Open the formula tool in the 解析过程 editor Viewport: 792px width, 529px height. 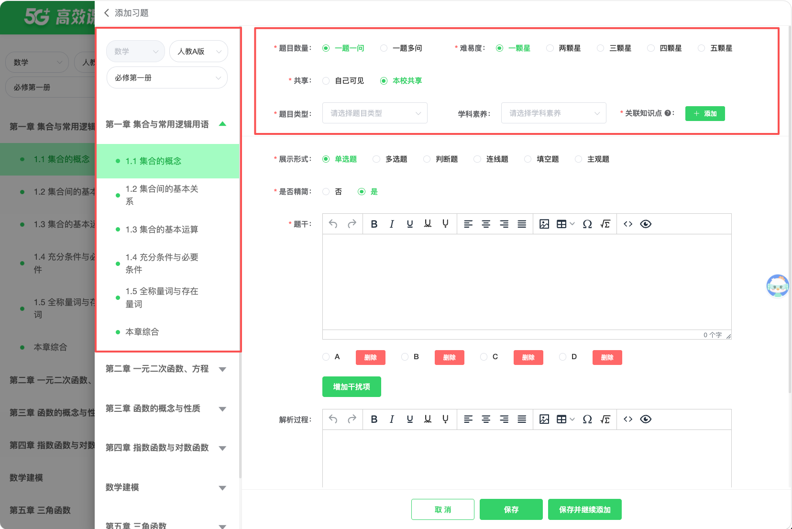pos(605,419)
